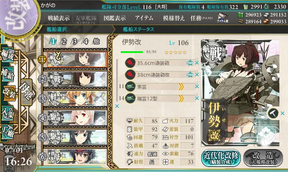Open the 図鑑表示 encyclopedia menu

(x=114, y=18)
